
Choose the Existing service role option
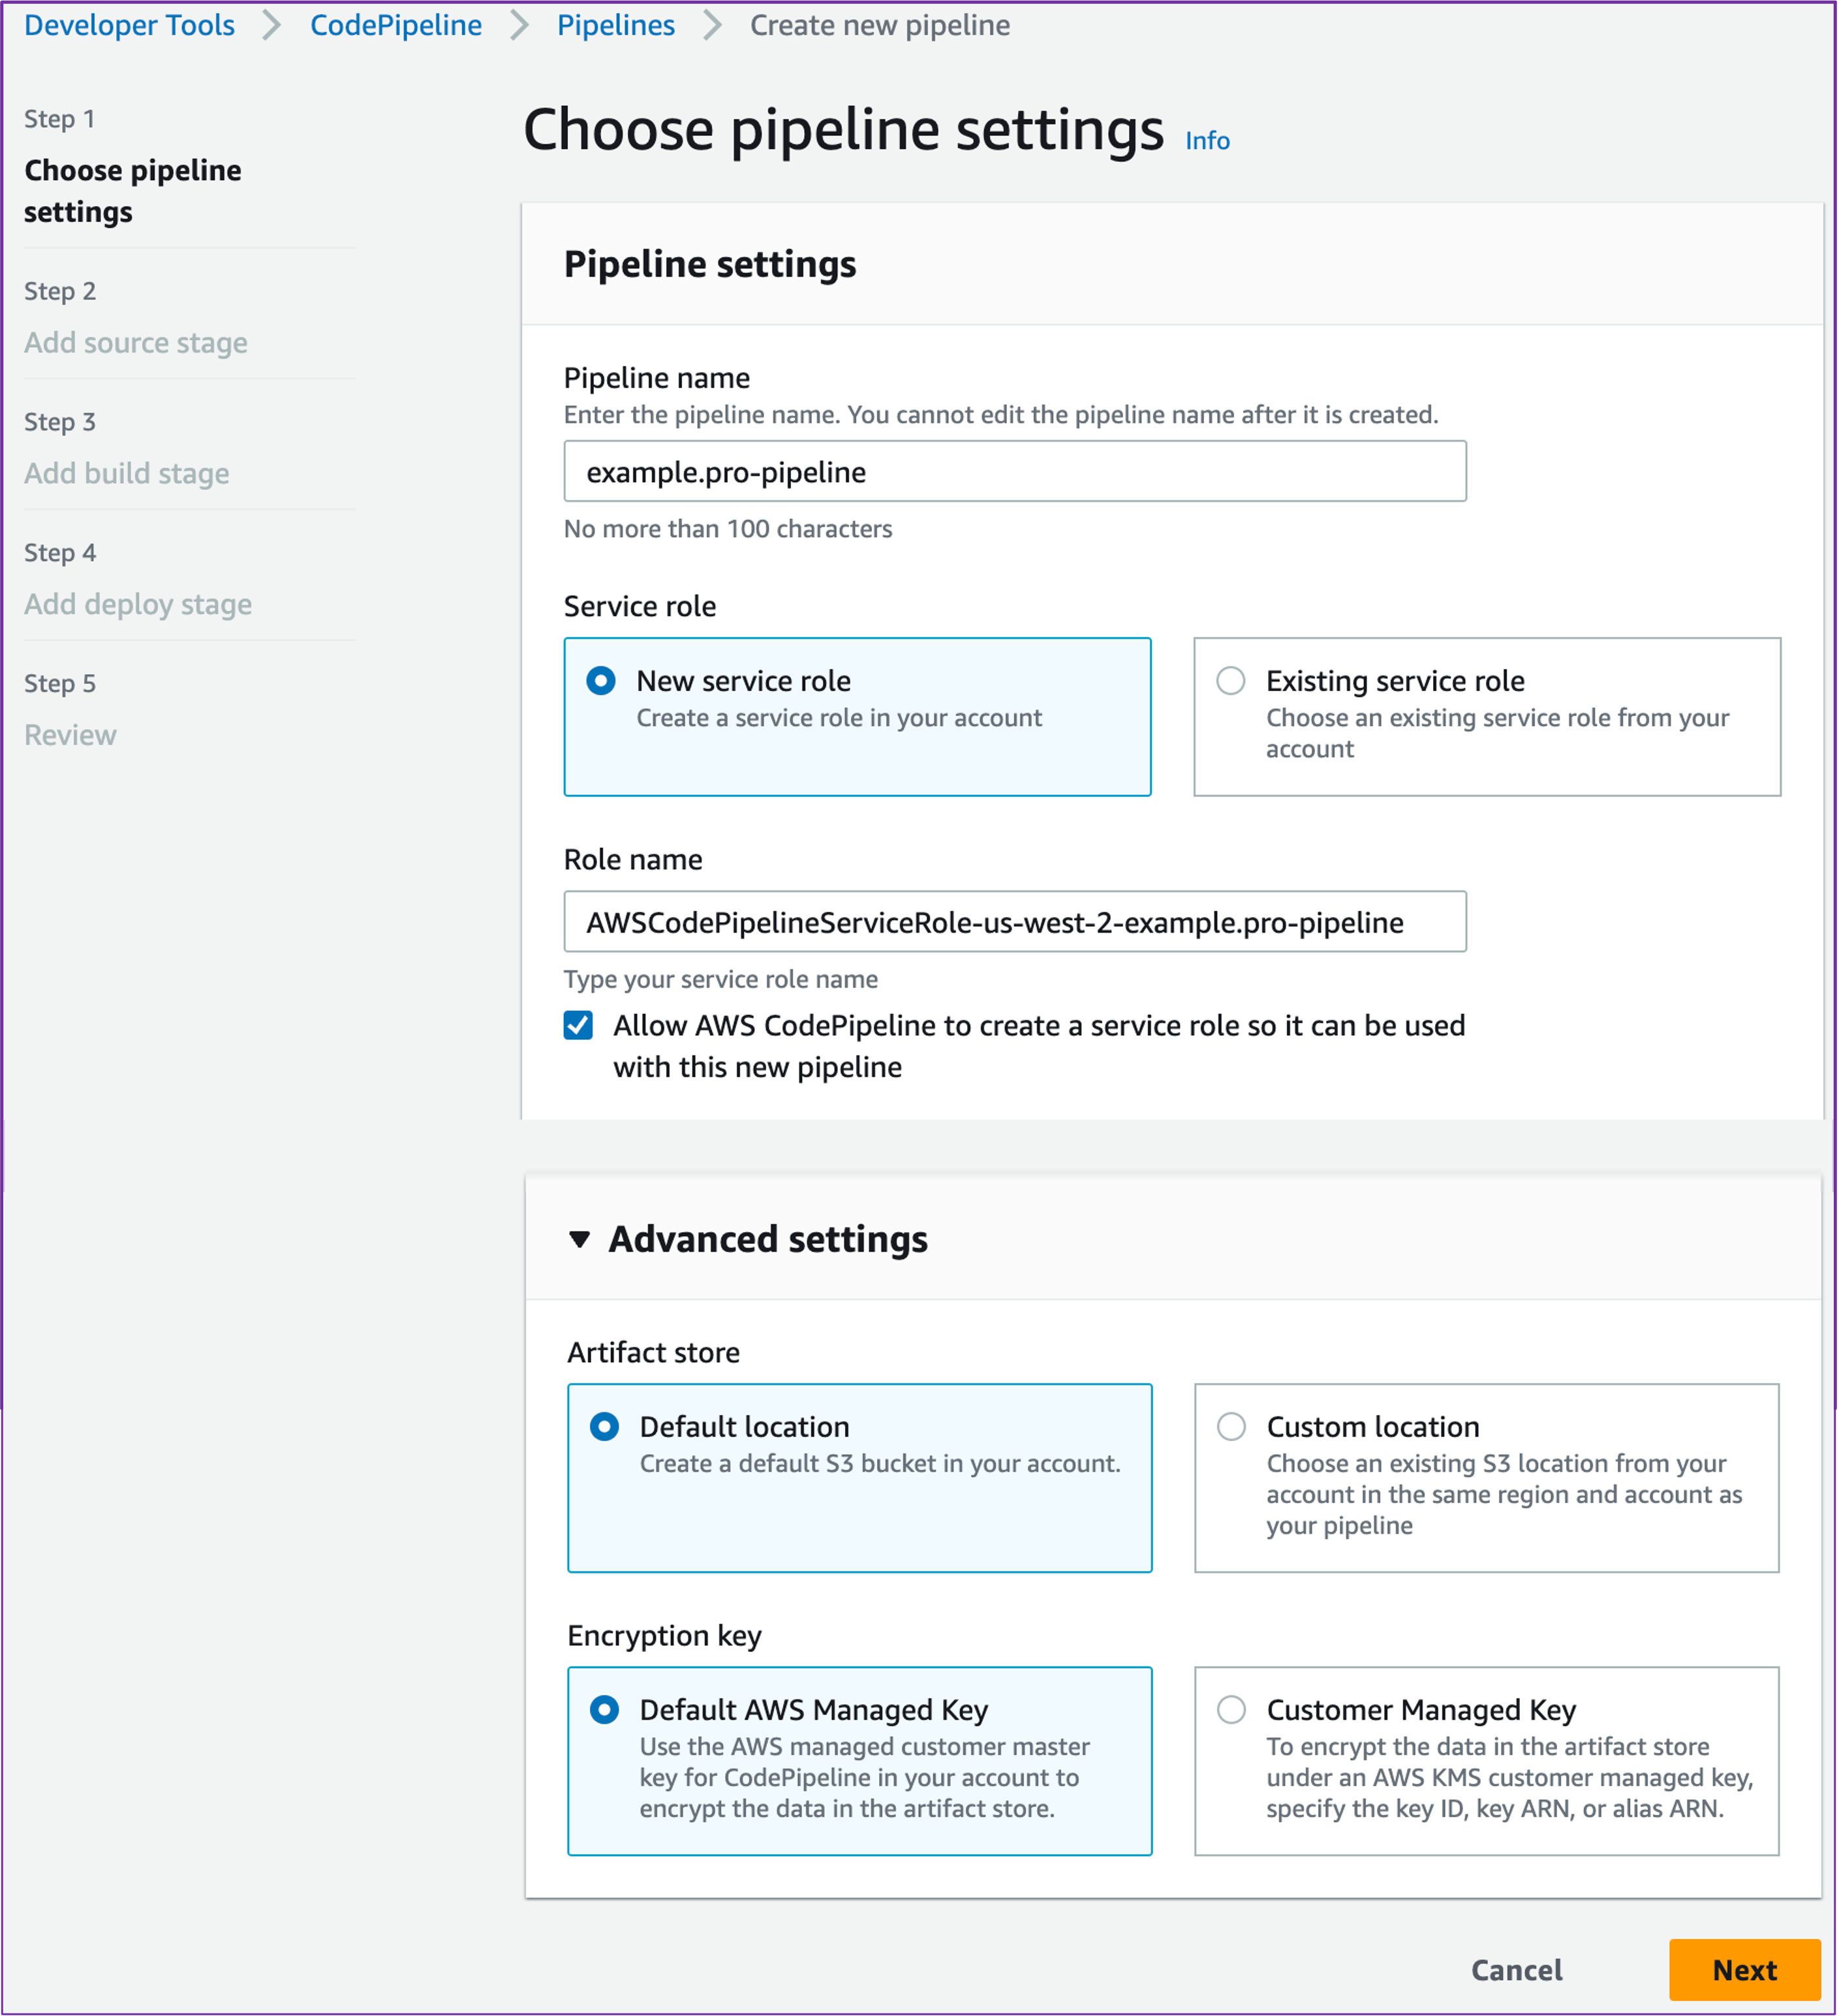pyautogui.click(x=1231, y=681)
